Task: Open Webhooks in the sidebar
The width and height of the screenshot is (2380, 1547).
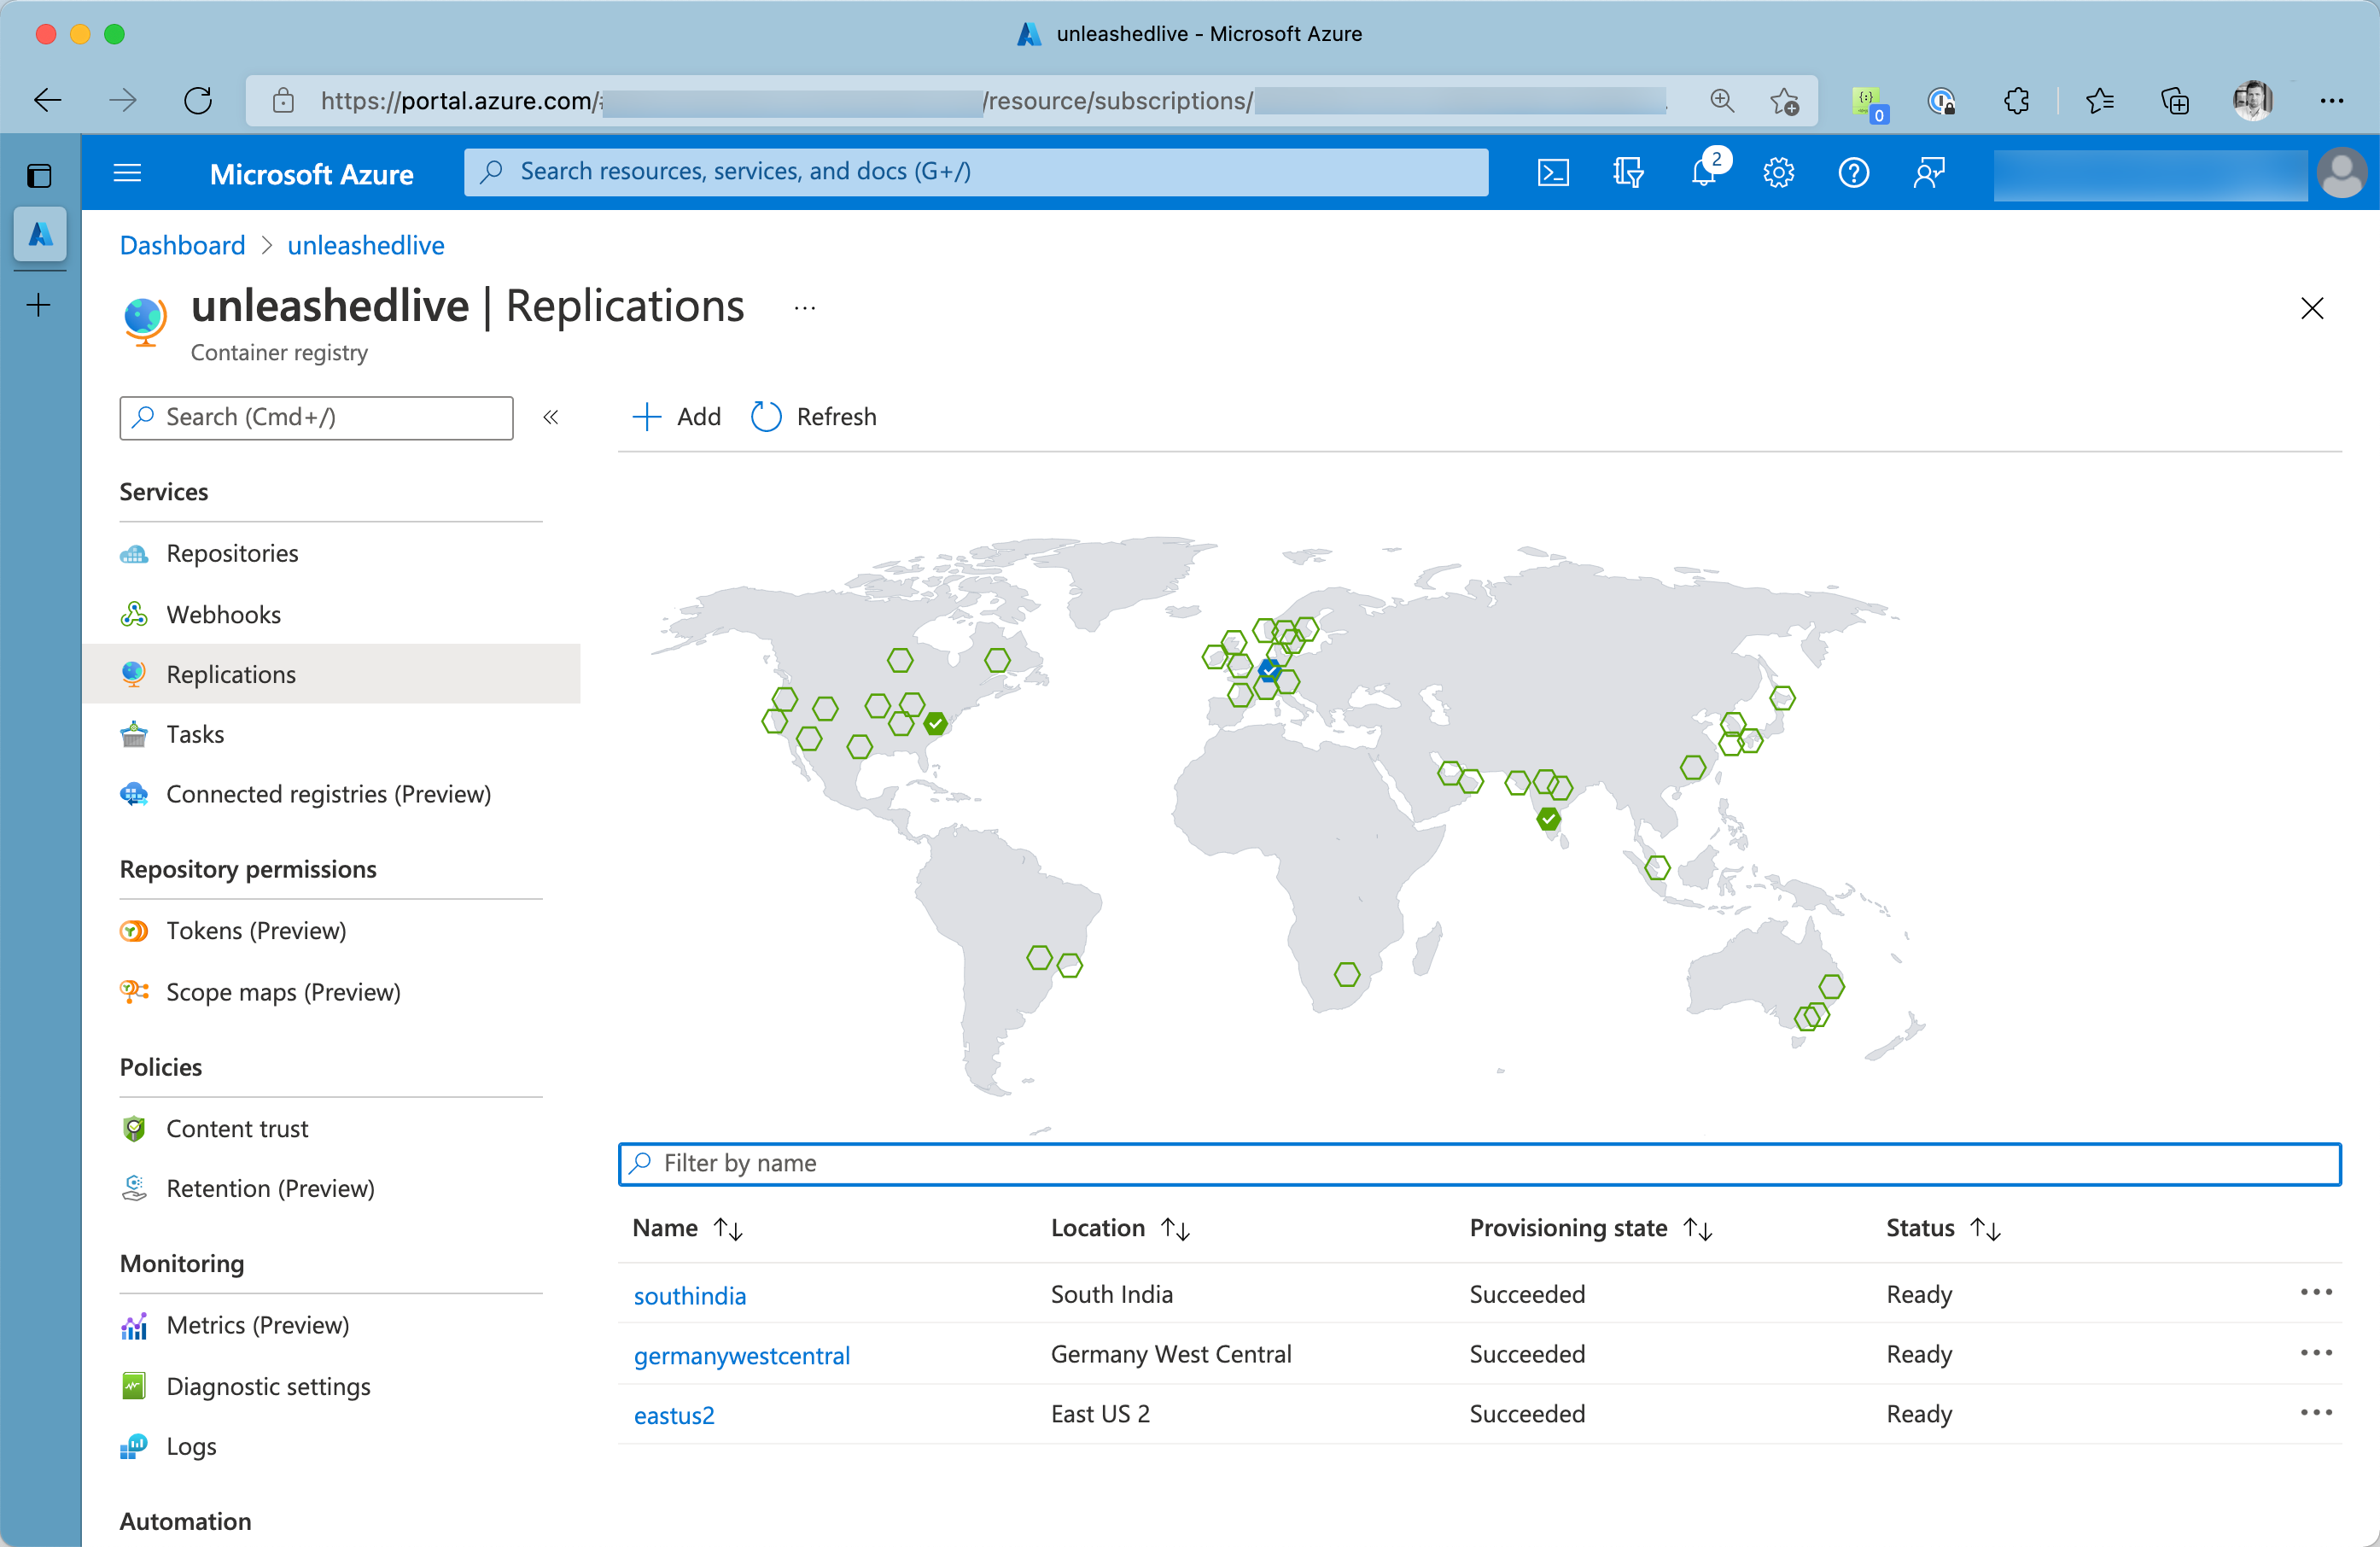Action: [223, 614]
